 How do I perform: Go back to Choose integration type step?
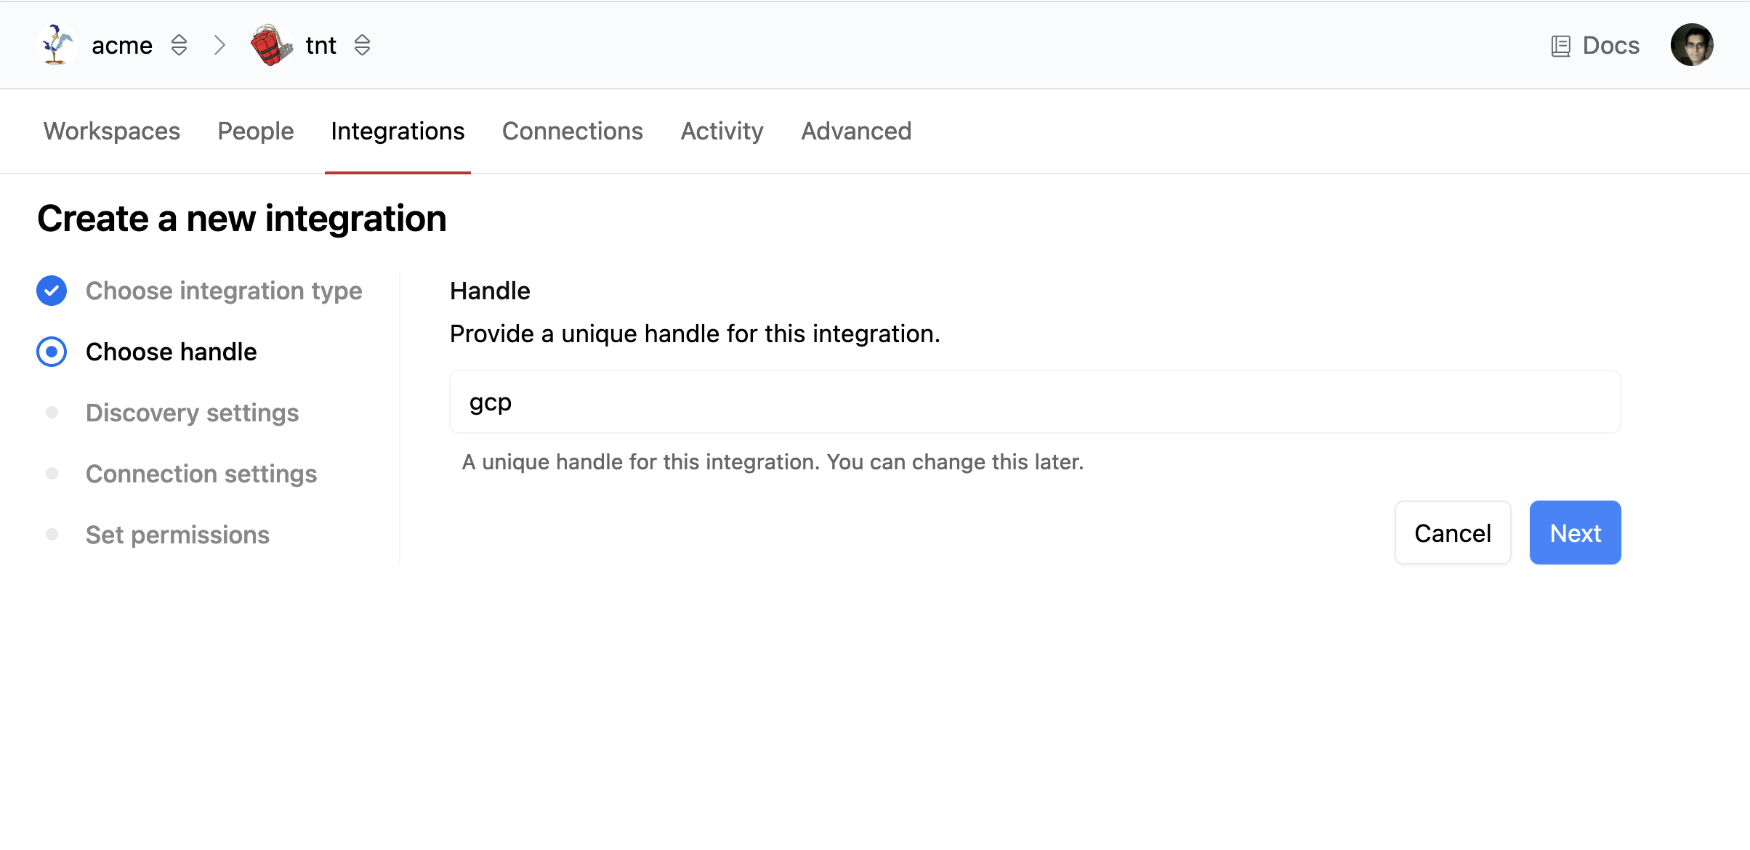[223, 291]
